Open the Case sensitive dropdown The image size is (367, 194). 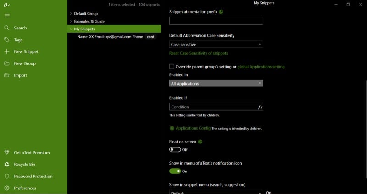coord(216,44)
